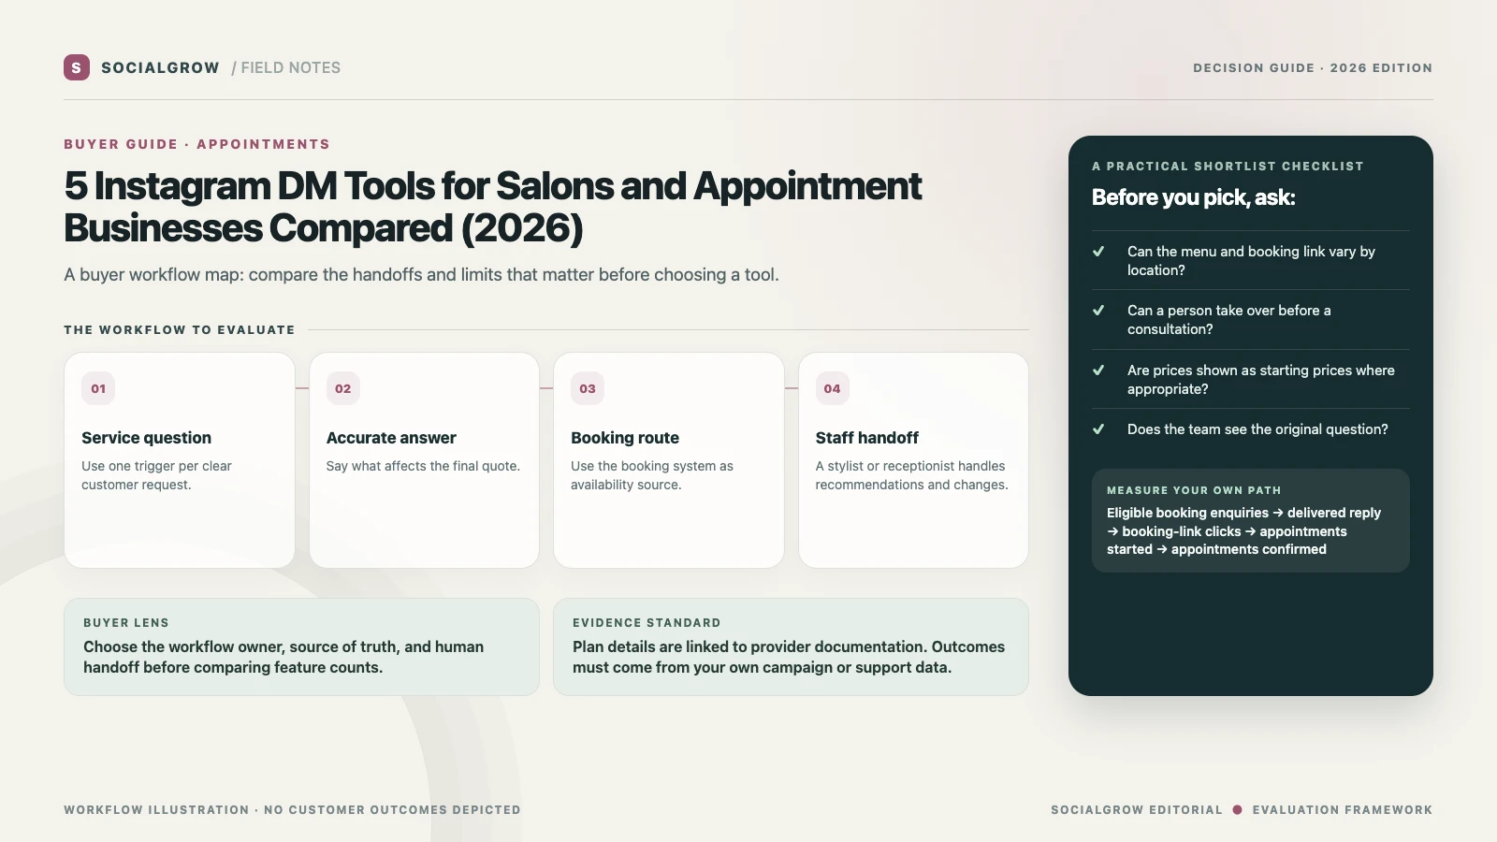
Task: Select the 'Staff handoff' card title
Action: click(867, 438)
